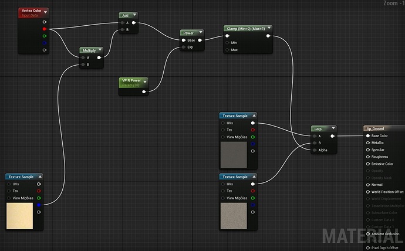
Task: Select the Vertex Color node title
Action: 32,11
